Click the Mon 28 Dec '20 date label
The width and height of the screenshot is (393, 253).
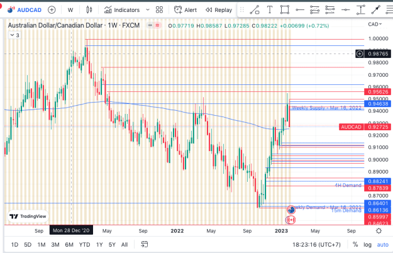71,230
